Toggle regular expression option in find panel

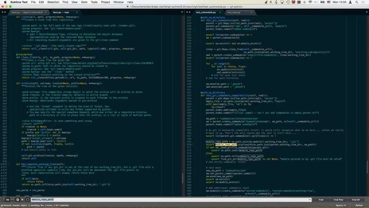pyautogui.click(x=3, y=199)
